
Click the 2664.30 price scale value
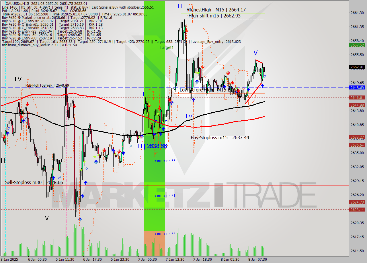357,13
